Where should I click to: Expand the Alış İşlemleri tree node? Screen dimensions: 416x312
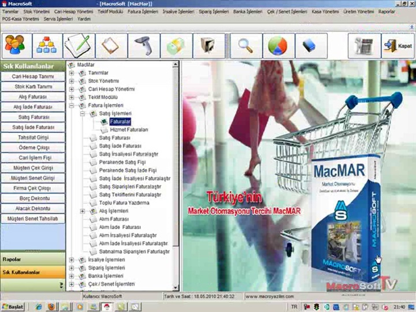click(83, 211)
